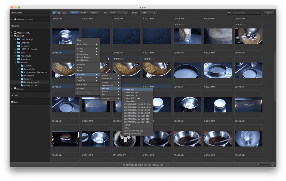Collapse the LPSSD2 tree node
This screenshot has width=286, height=181.
12,36
